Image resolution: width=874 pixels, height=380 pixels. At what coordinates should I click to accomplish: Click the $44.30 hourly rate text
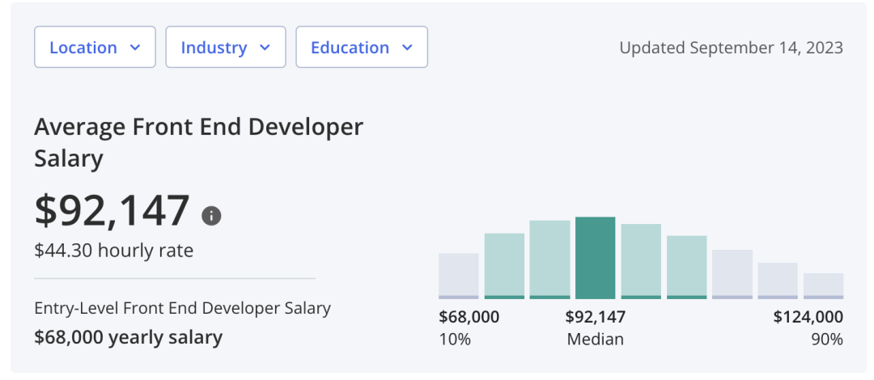click(114, 251)
